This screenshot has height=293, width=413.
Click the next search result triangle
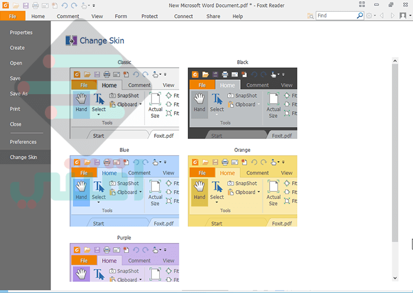tap(393, 16)
